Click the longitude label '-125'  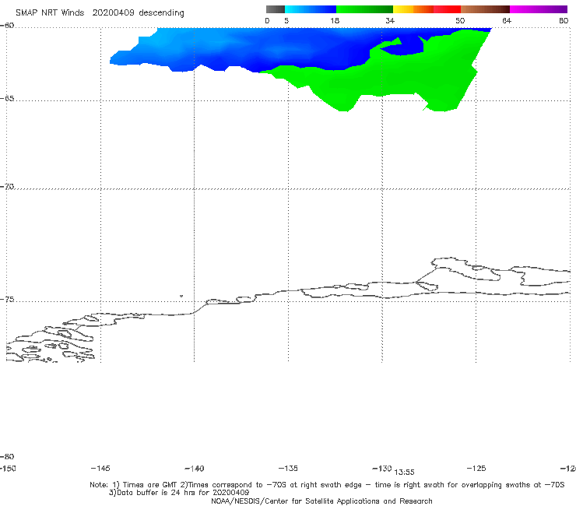[476, 468]
